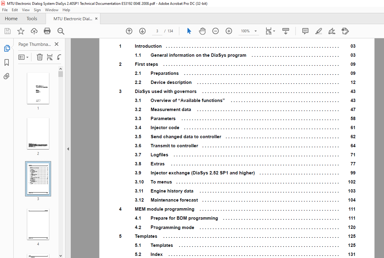Click Send changed data to controller entry

point(186,137)
